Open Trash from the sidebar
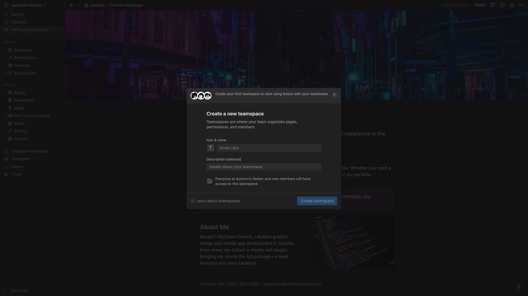This screenshot has height=296, width=528. tap(16, 174)
